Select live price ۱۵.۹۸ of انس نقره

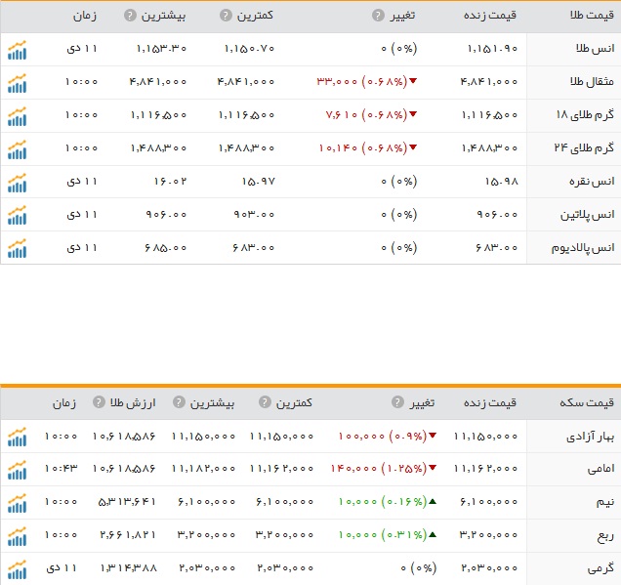click(x=502, y=182)
